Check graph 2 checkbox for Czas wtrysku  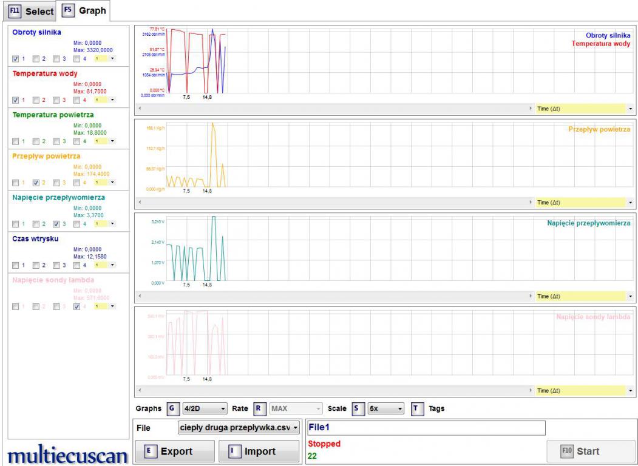[x=36, y=265]
